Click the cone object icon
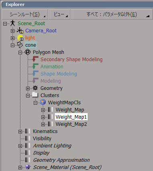Image resolution: width=153 pixels, height=171 pixels. pyautogui.click(x=20, y=45)
